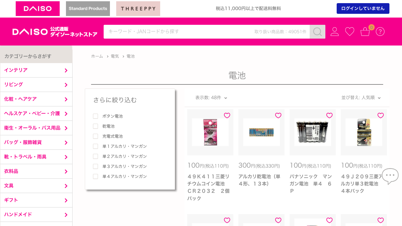Select the 文具 category menu item
This screenshot has height=226, width=402.
[36, 186]
